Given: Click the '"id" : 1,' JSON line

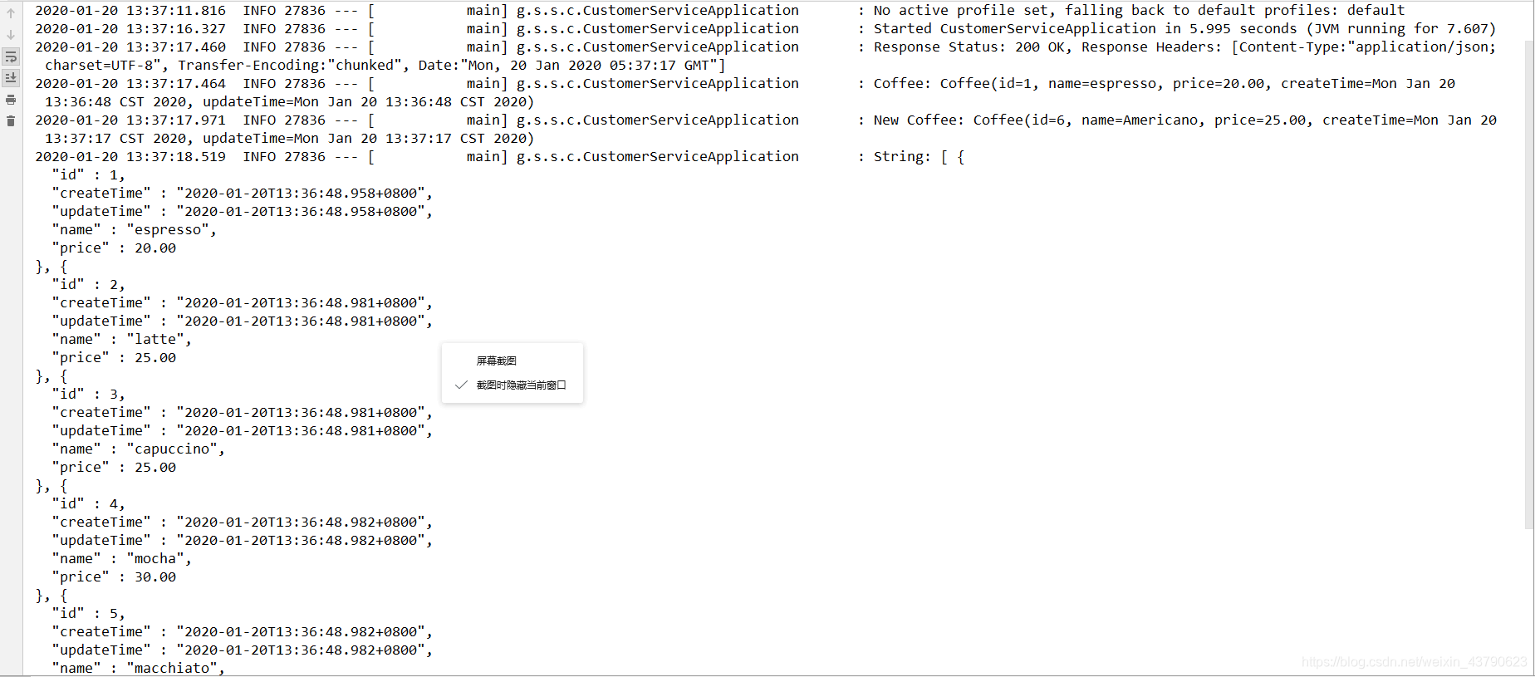Looking at the screenshot, I should click(88, 174).
